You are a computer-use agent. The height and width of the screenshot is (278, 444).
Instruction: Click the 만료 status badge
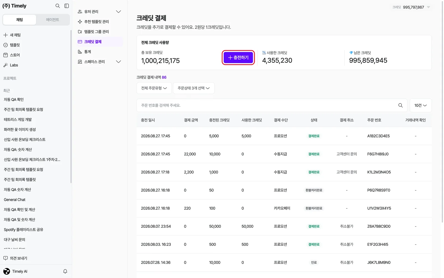coord(314,262)
